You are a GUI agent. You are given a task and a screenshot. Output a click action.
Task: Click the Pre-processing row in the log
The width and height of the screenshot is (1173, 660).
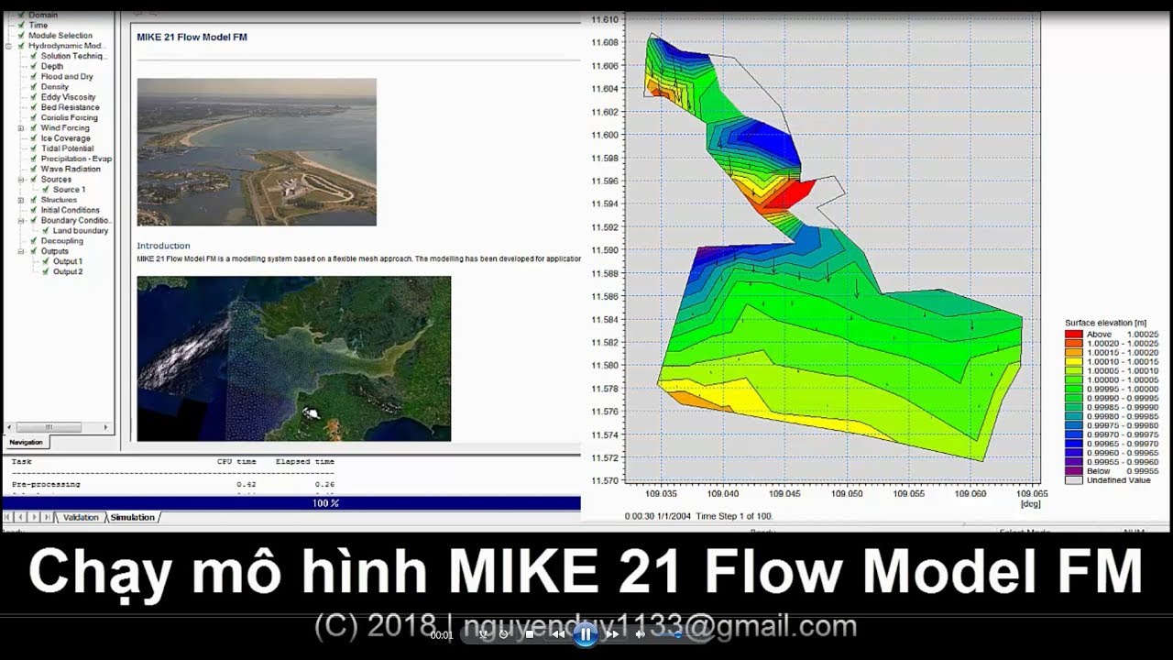coord(174,484)
